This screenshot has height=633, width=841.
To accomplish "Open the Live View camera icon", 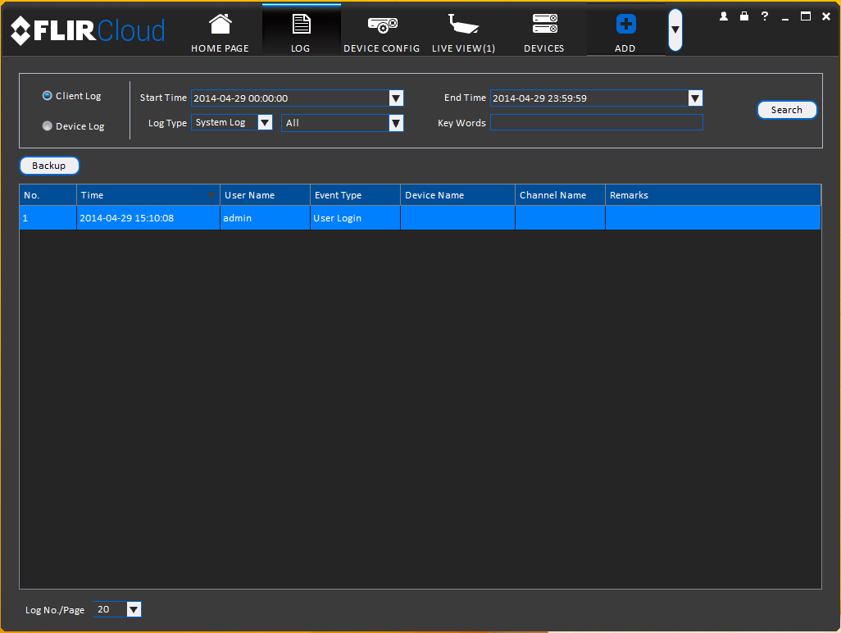I will point(463,24).
